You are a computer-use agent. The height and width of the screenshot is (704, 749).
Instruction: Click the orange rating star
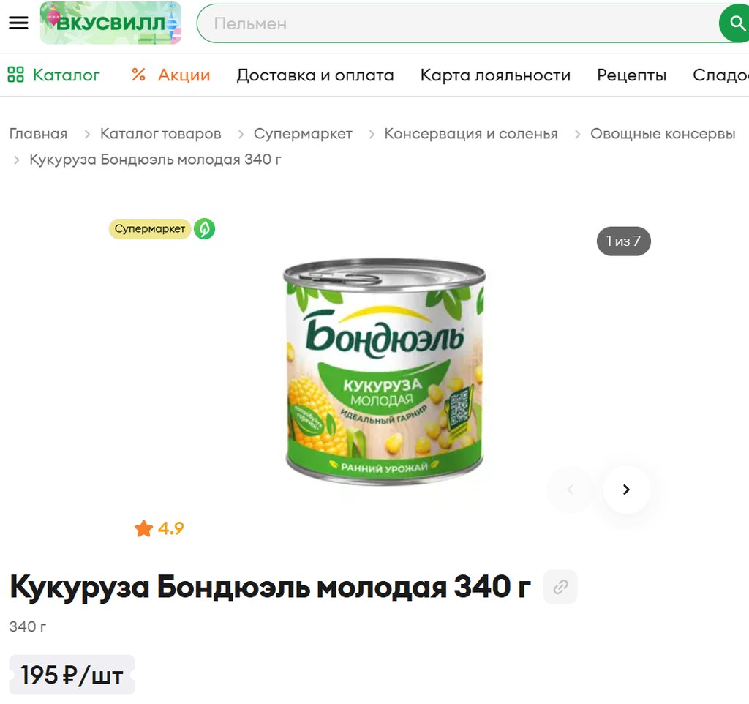tap(143, 528)
